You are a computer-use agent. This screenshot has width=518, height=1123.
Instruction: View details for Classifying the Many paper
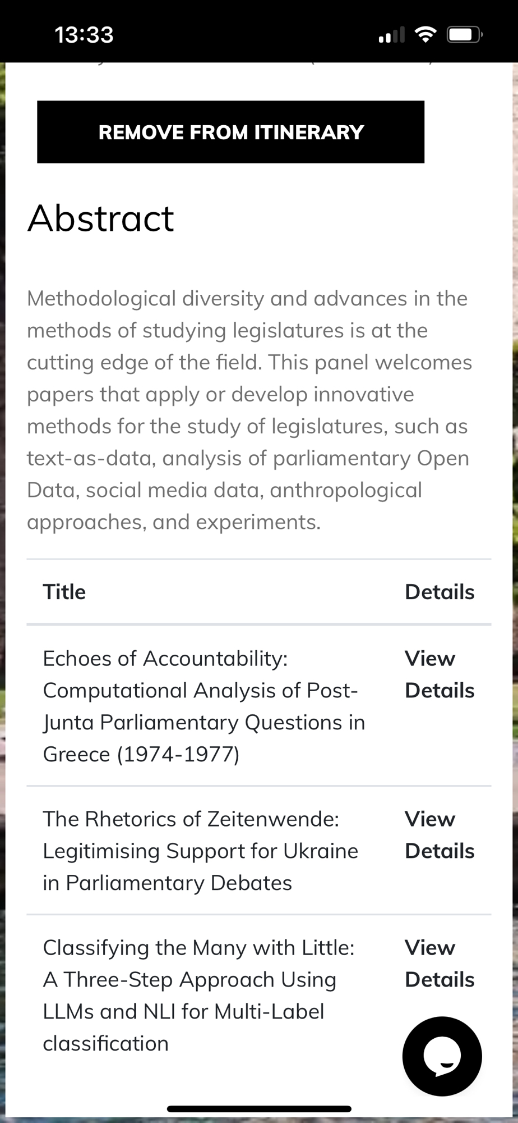(440, 964)
